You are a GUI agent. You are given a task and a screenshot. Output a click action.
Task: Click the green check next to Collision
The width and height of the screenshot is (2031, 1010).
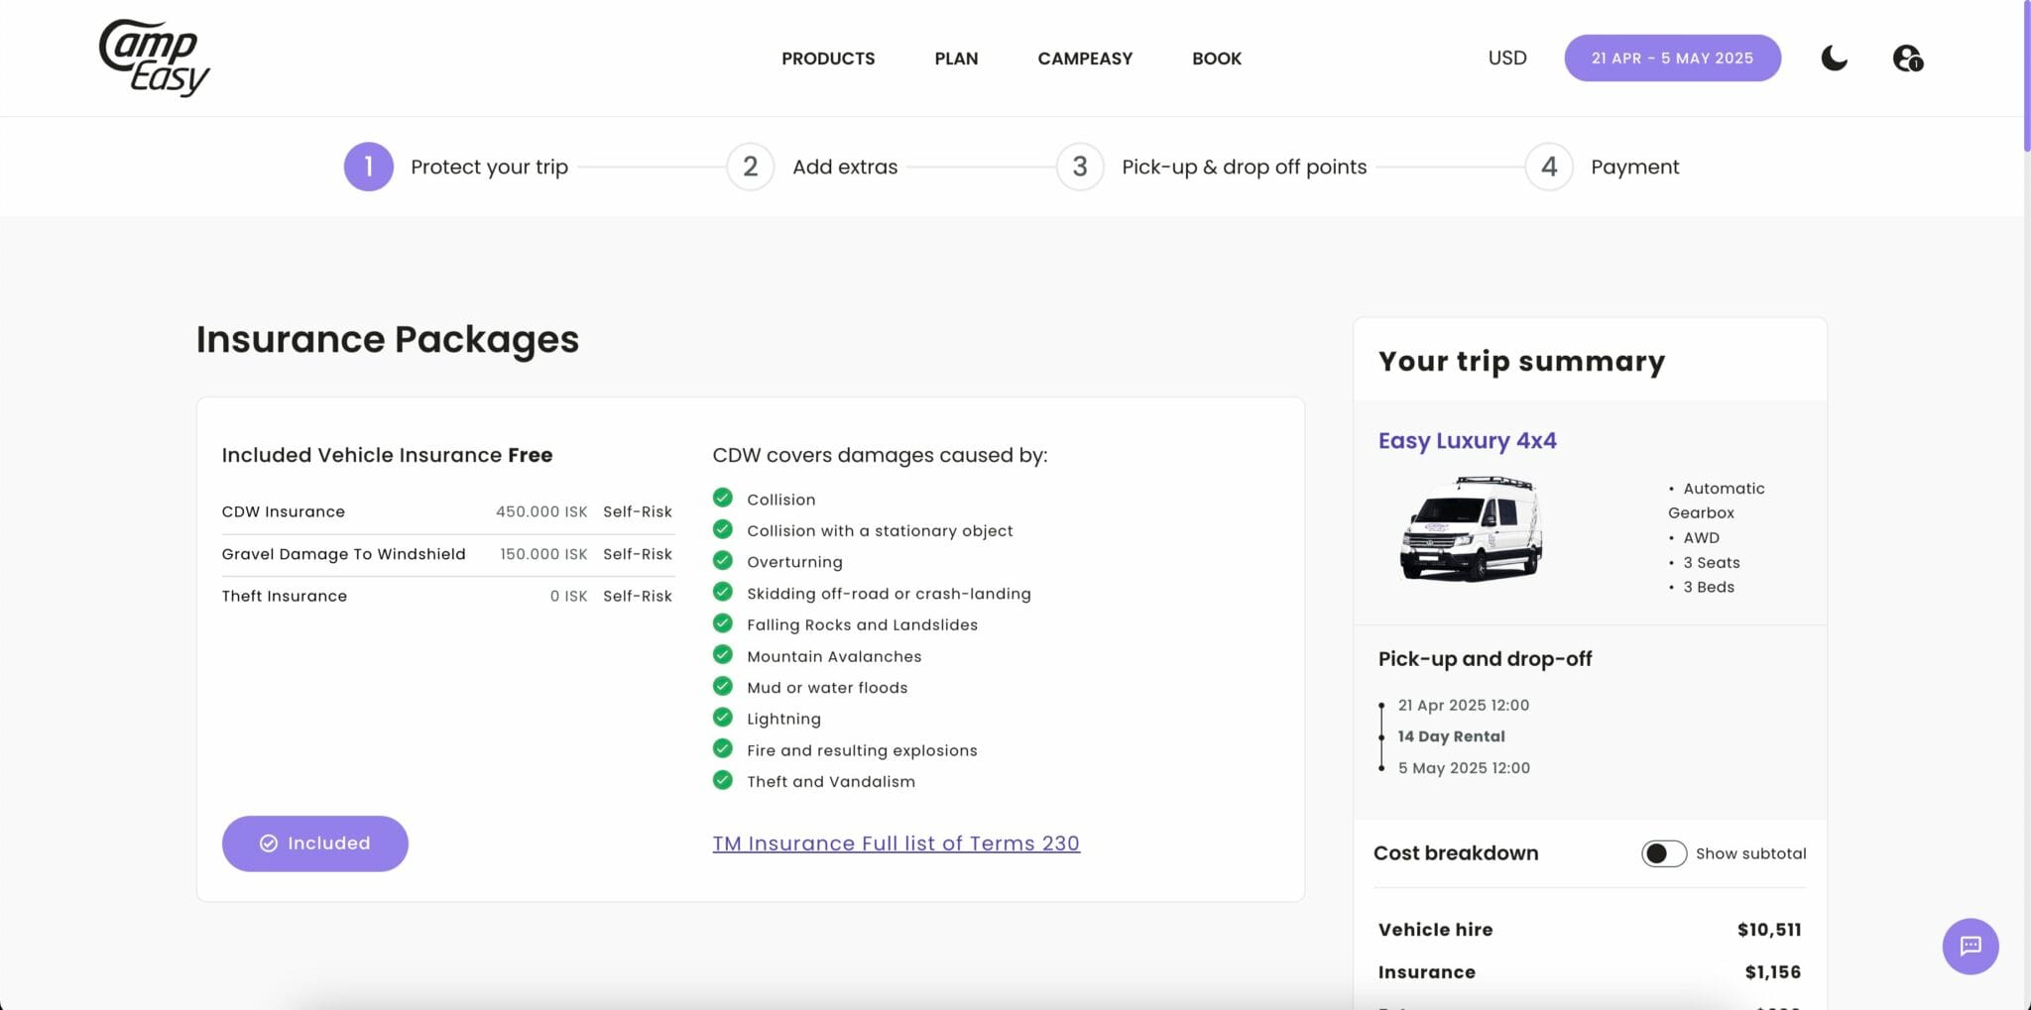pyautogui.click(x=723, y=498)
